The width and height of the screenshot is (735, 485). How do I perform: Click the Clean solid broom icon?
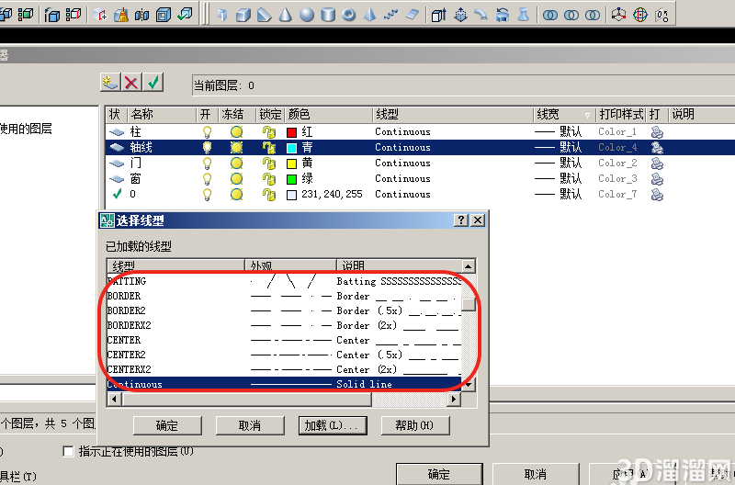(121, 15)
